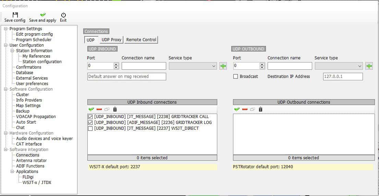379x196 pixels.
Task: Delete inbound connections using trash icon
Action: click(115, 109)
